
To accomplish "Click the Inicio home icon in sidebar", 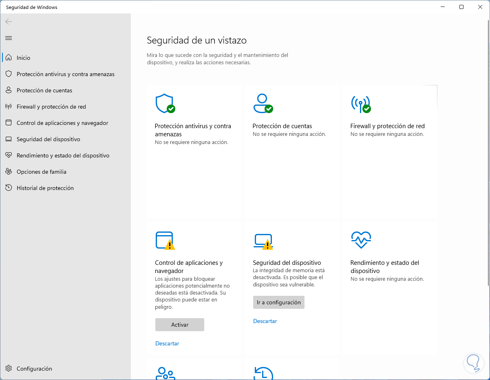I will pos(9,58).
